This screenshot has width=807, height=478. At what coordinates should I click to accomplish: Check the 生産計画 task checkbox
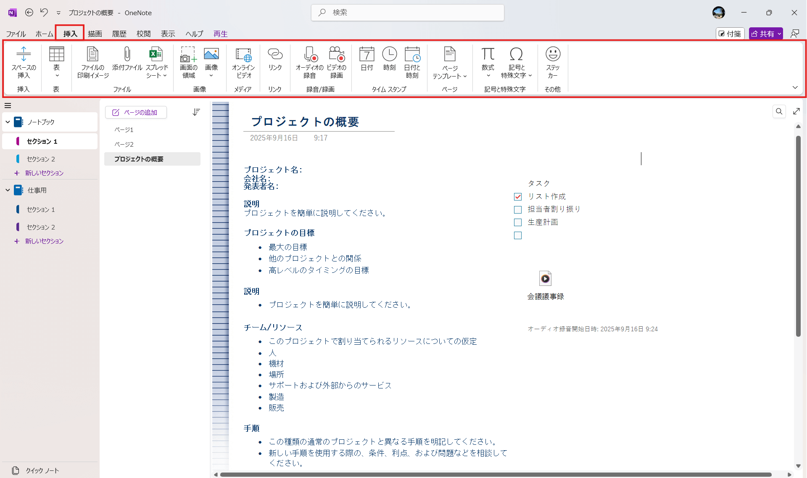point(518,222)
